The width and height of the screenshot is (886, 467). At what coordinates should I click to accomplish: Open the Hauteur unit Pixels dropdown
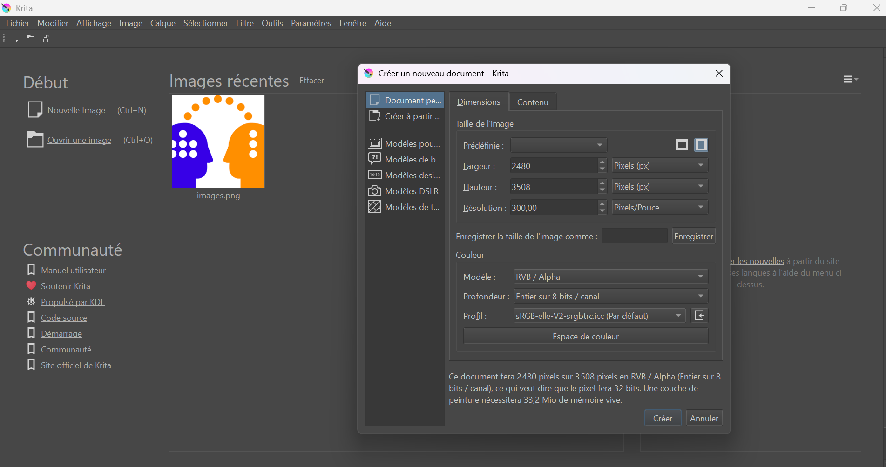pyautogui.click(x=660, y=186)
